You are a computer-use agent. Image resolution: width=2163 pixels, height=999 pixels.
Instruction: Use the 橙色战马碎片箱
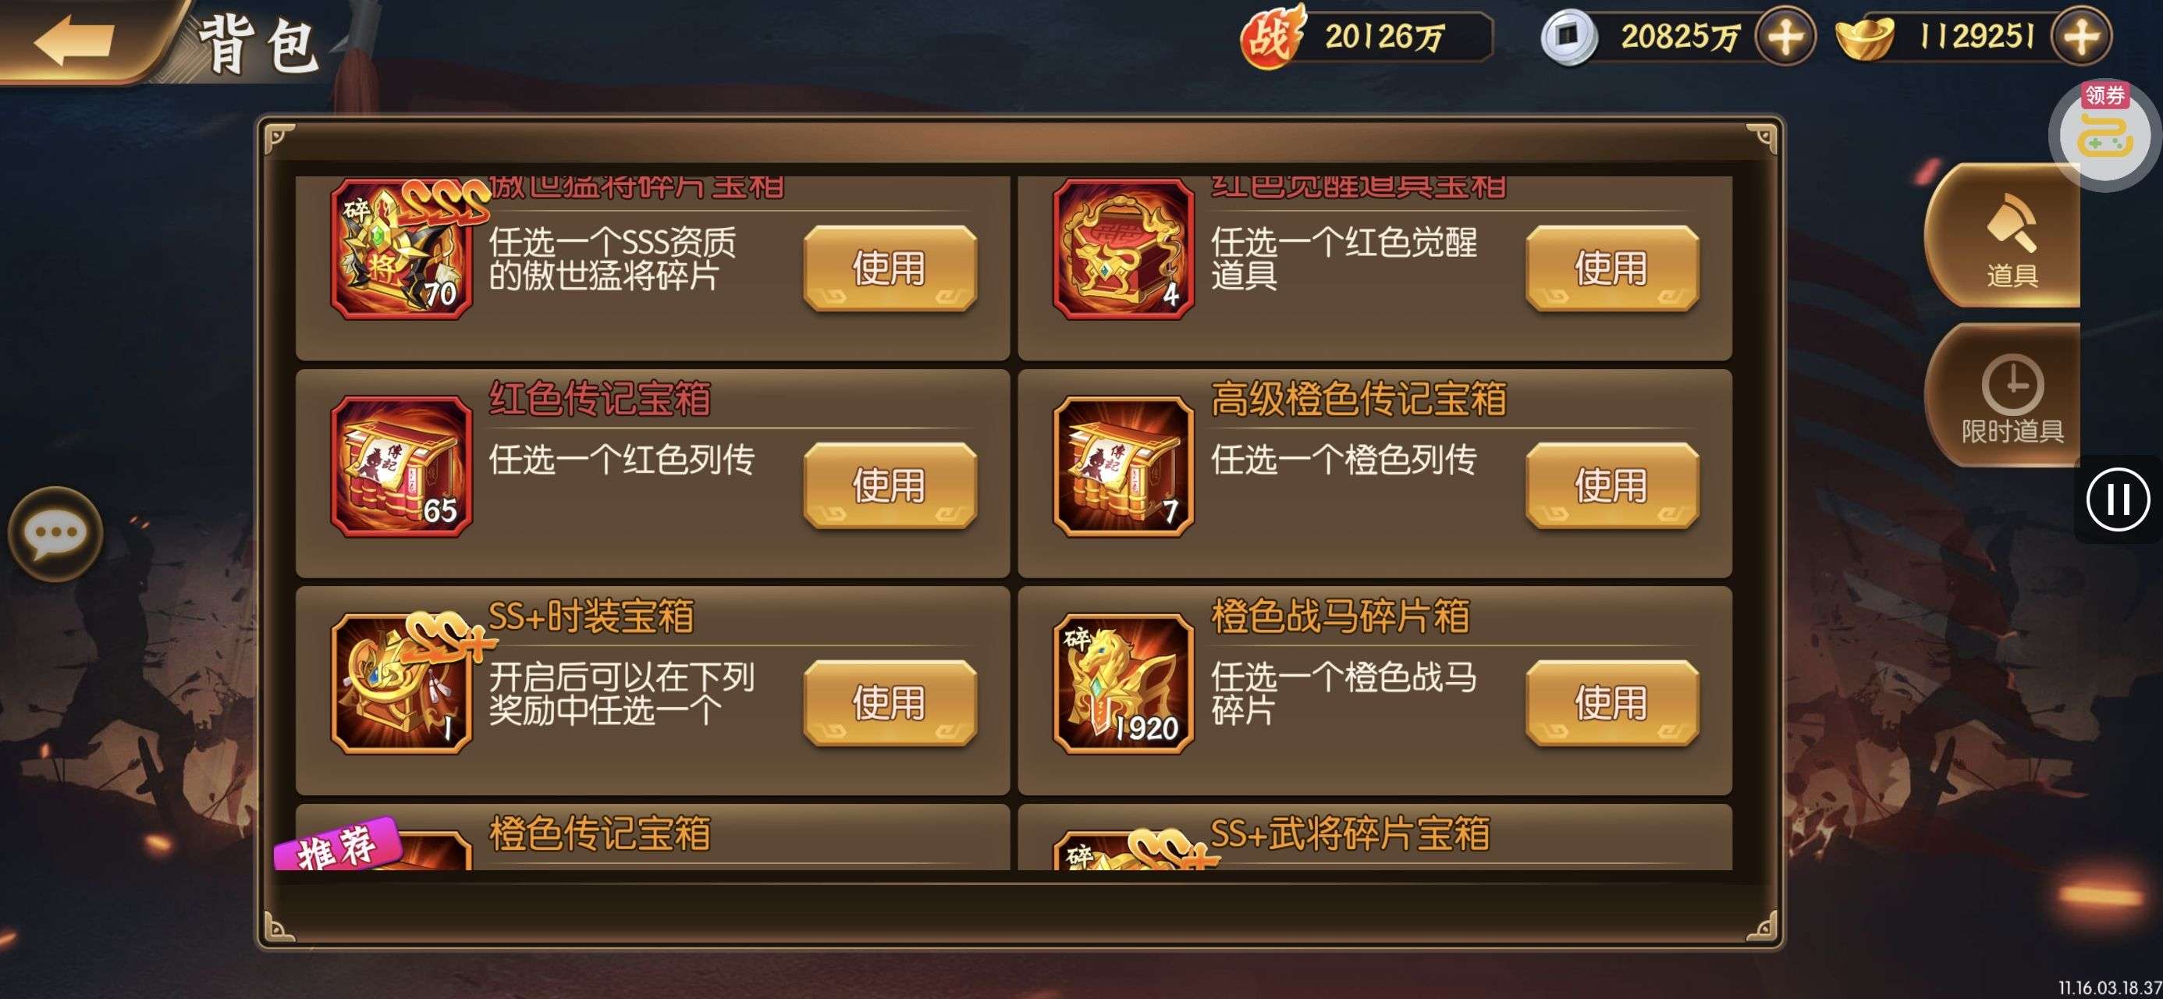click(1612, 702)
